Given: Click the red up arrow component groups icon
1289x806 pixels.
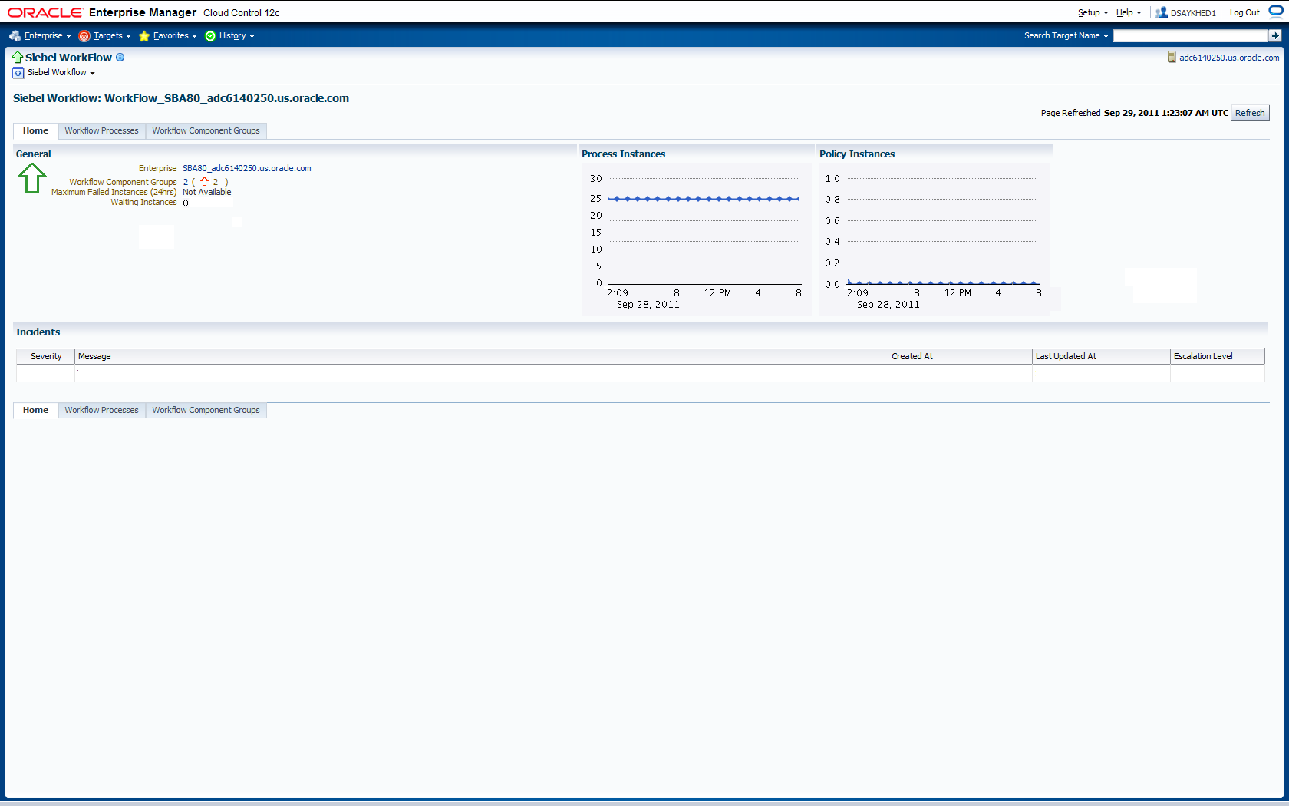Looking at the screenshot, I should 204,182.
